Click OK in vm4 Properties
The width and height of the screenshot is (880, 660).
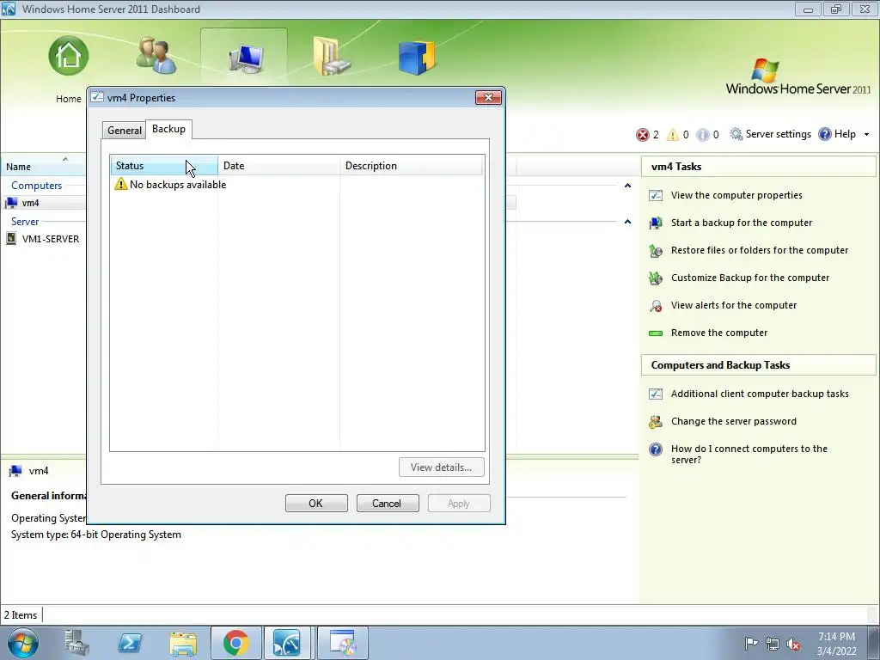pos(316,504)
